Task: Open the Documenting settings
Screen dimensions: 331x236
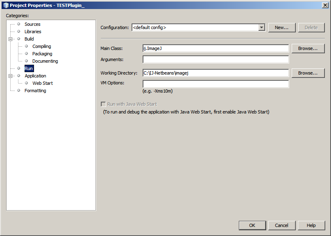Action: coord(45,61)
